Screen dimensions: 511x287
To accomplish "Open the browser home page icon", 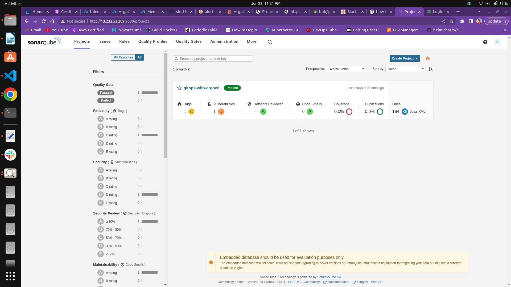I will click(x=52, y=21).
